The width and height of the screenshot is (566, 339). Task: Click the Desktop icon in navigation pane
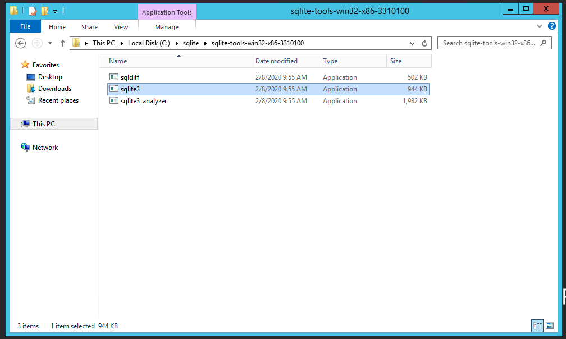click(x=31, y=77)
